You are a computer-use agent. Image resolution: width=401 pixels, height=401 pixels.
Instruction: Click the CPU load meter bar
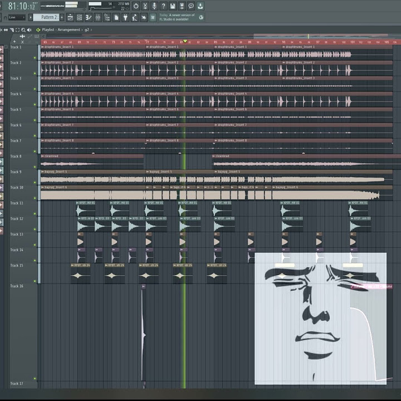(x=95, y=4)
